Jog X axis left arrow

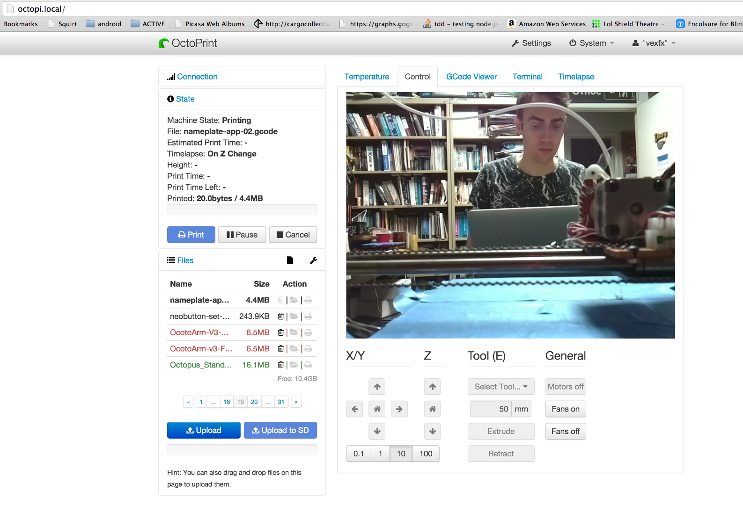tap(354, 409)
